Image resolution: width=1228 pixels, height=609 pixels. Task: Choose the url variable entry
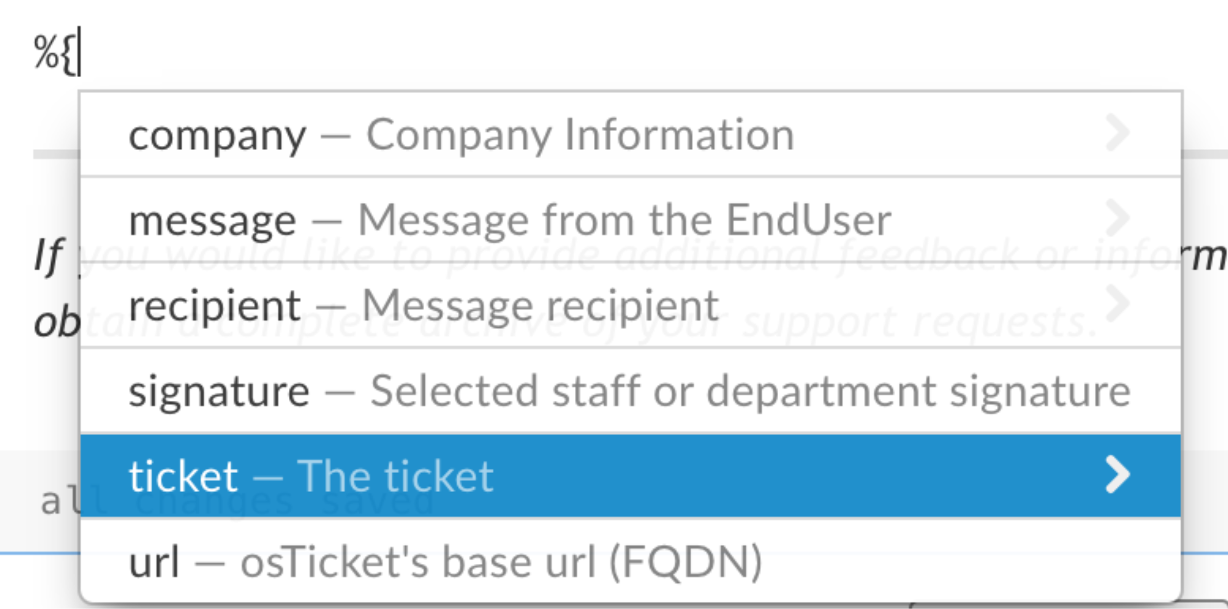[x=154, y=561]
